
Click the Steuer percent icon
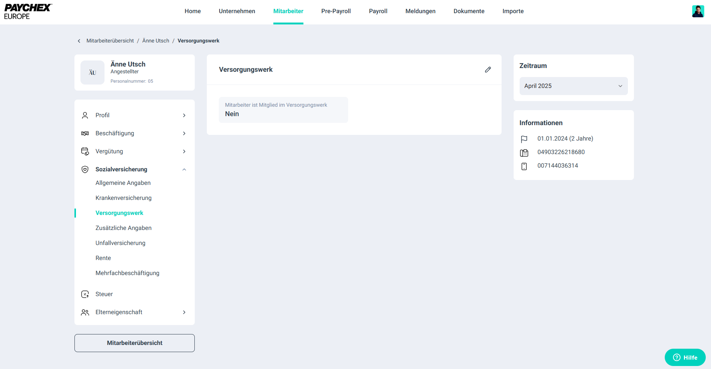[x=85, y=294]
